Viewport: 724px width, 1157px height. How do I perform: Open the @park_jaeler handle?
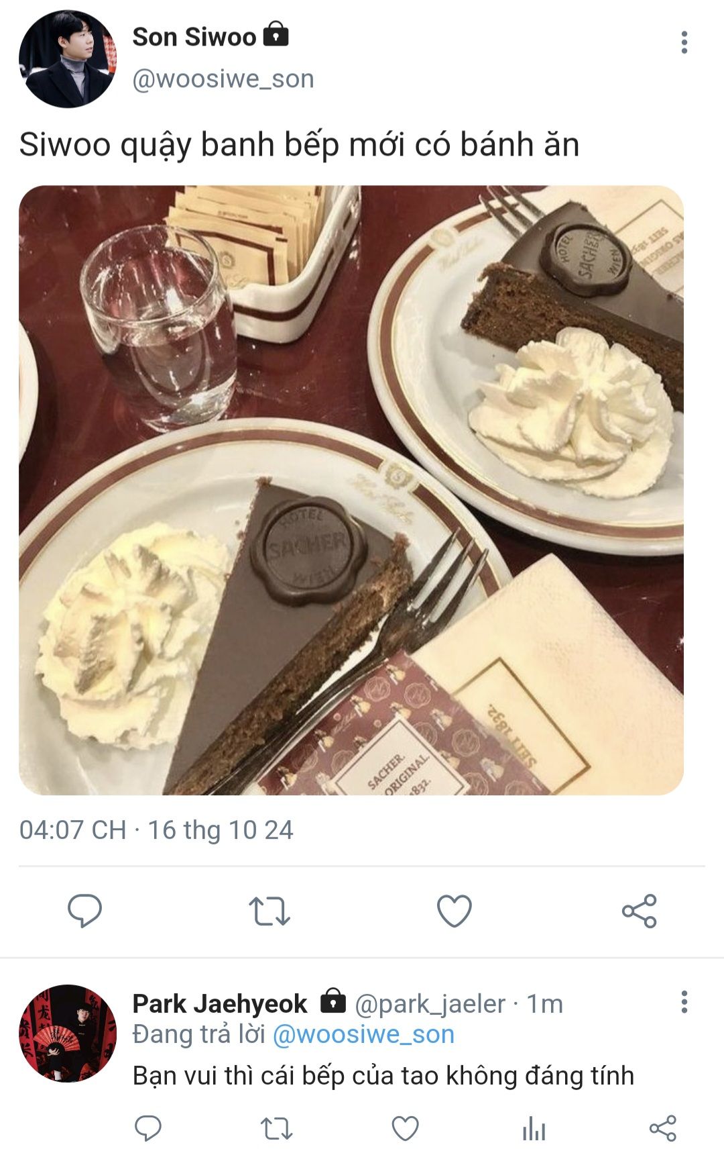tap(430, 1004)
